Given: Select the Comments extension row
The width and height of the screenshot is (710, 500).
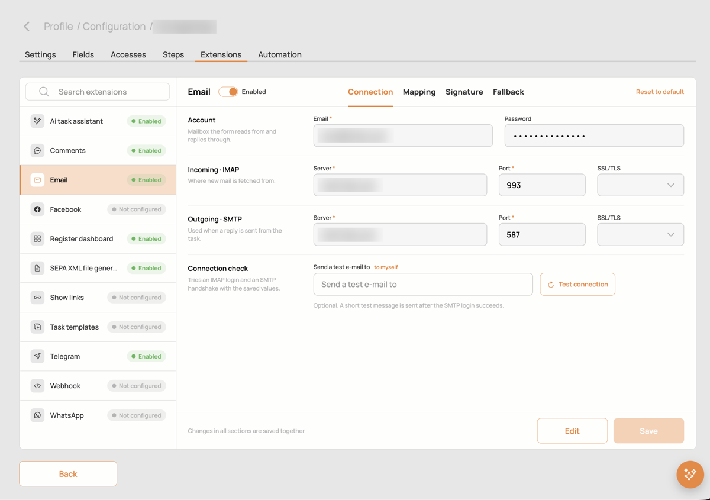Looking at the screenshot, I should (98, 151).
